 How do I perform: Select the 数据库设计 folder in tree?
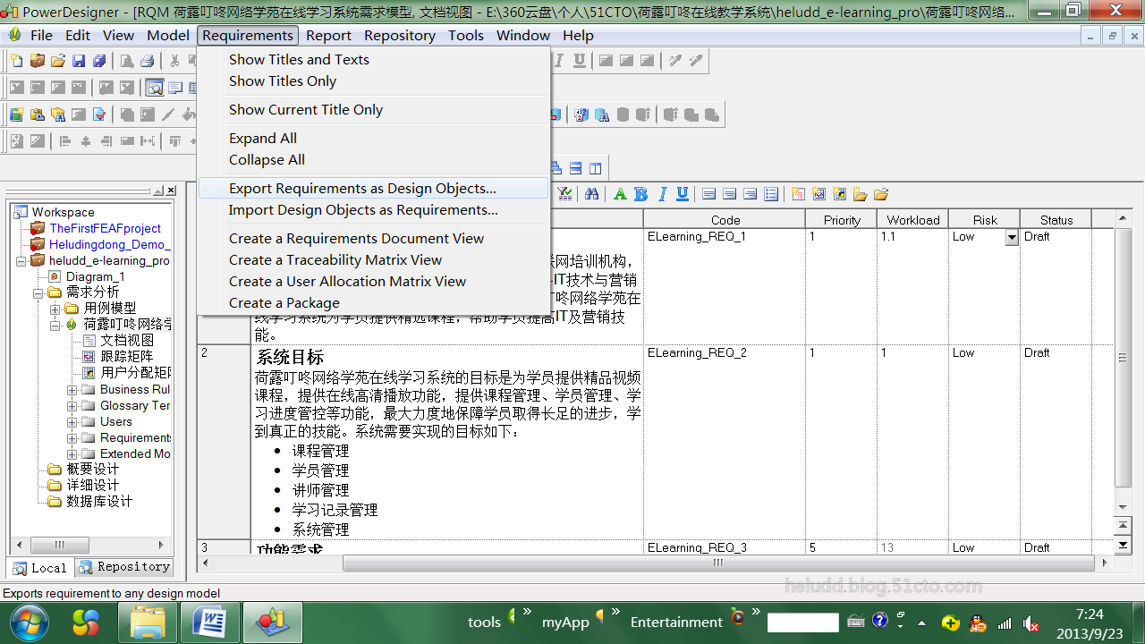pyautogui.click(x=98, y=502)
